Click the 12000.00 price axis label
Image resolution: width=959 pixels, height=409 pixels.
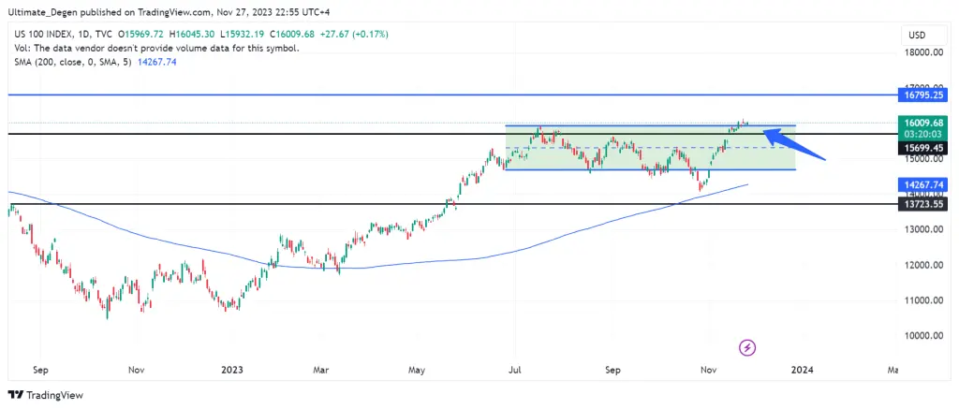[922, 265]
